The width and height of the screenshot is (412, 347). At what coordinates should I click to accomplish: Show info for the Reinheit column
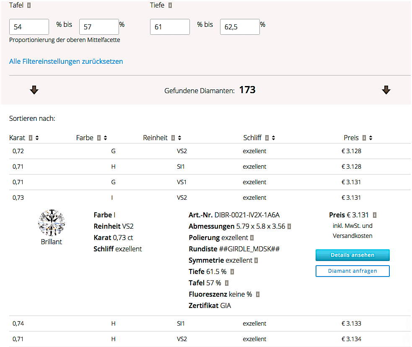(173, 138)
